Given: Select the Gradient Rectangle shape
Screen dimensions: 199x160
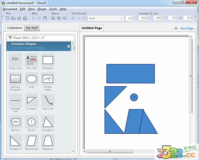Looking at the screenshot, I should click(15, 79).
